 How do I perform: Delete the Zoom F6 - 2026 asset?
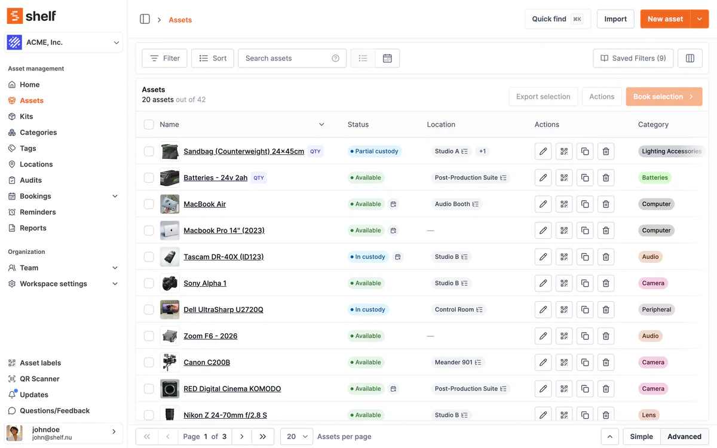(x=606, y=336)
